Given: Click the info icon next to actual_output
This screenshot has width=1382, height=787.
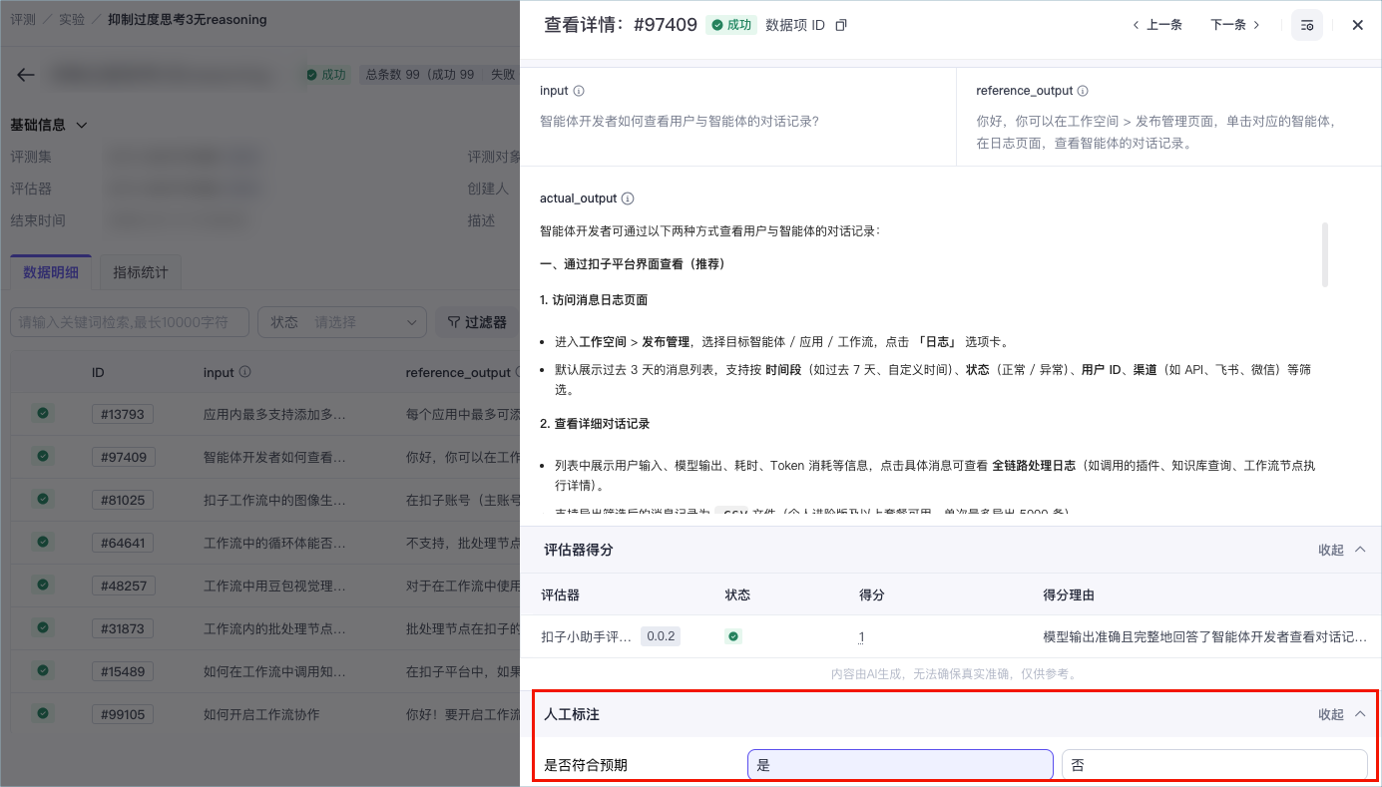Looking at the screenshot, I should click(x=628, y=198).
